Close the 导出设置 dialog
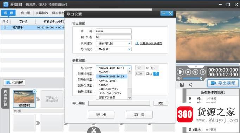This screenshot has width=240, height=133. 170,13
